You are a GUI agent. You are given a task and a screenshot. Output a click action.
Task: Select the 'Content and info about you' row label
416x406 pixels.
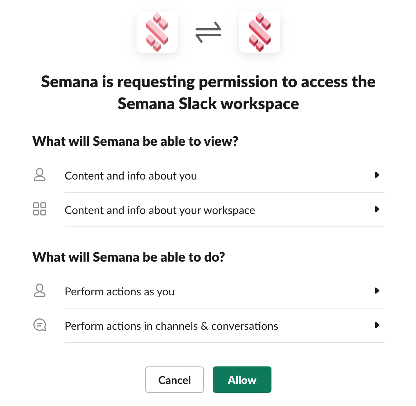pyautogui.click(x=131, y=176)
